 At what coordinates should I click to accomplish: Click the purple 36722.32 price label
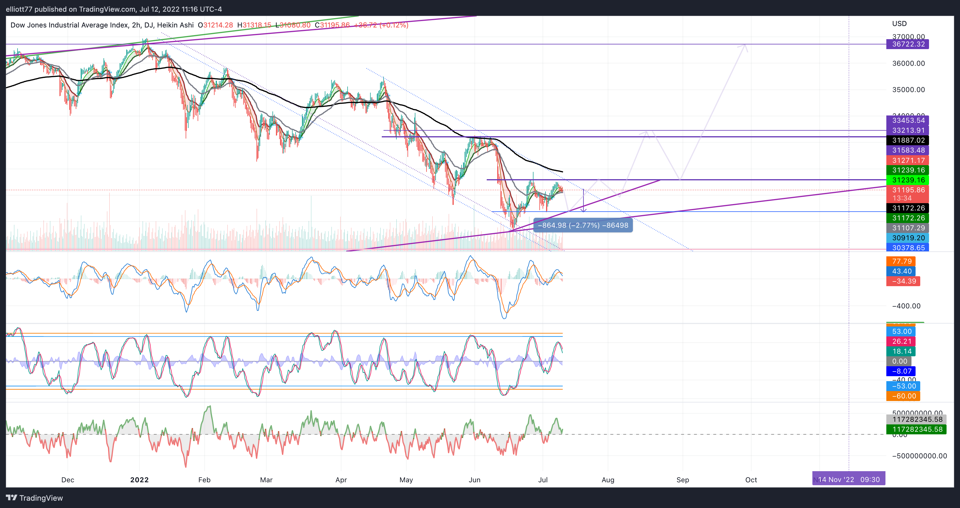click(x=907, y=44)
